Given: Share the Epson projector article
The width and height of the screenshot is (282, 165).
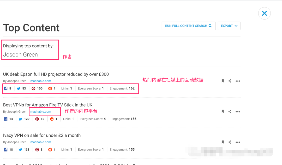Looking at the screenshot, I should [x=230, y=81].
